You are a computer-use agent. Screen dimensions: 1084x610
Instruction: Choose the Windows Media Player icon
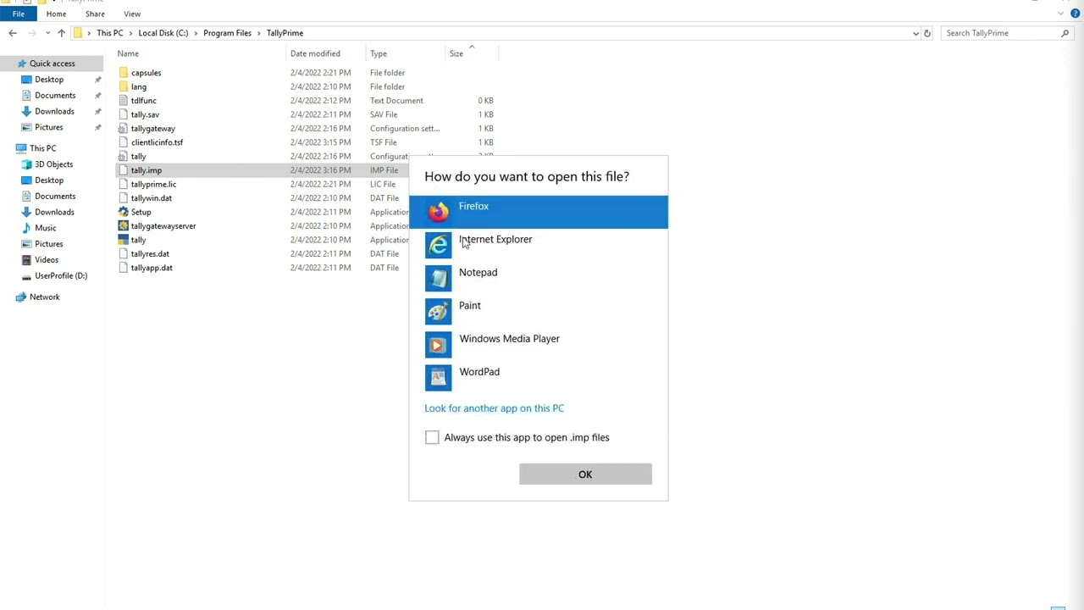(x=438, y=344)
